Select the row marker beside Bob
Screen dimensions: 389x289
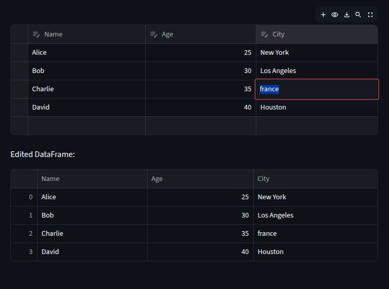(19, 71)
